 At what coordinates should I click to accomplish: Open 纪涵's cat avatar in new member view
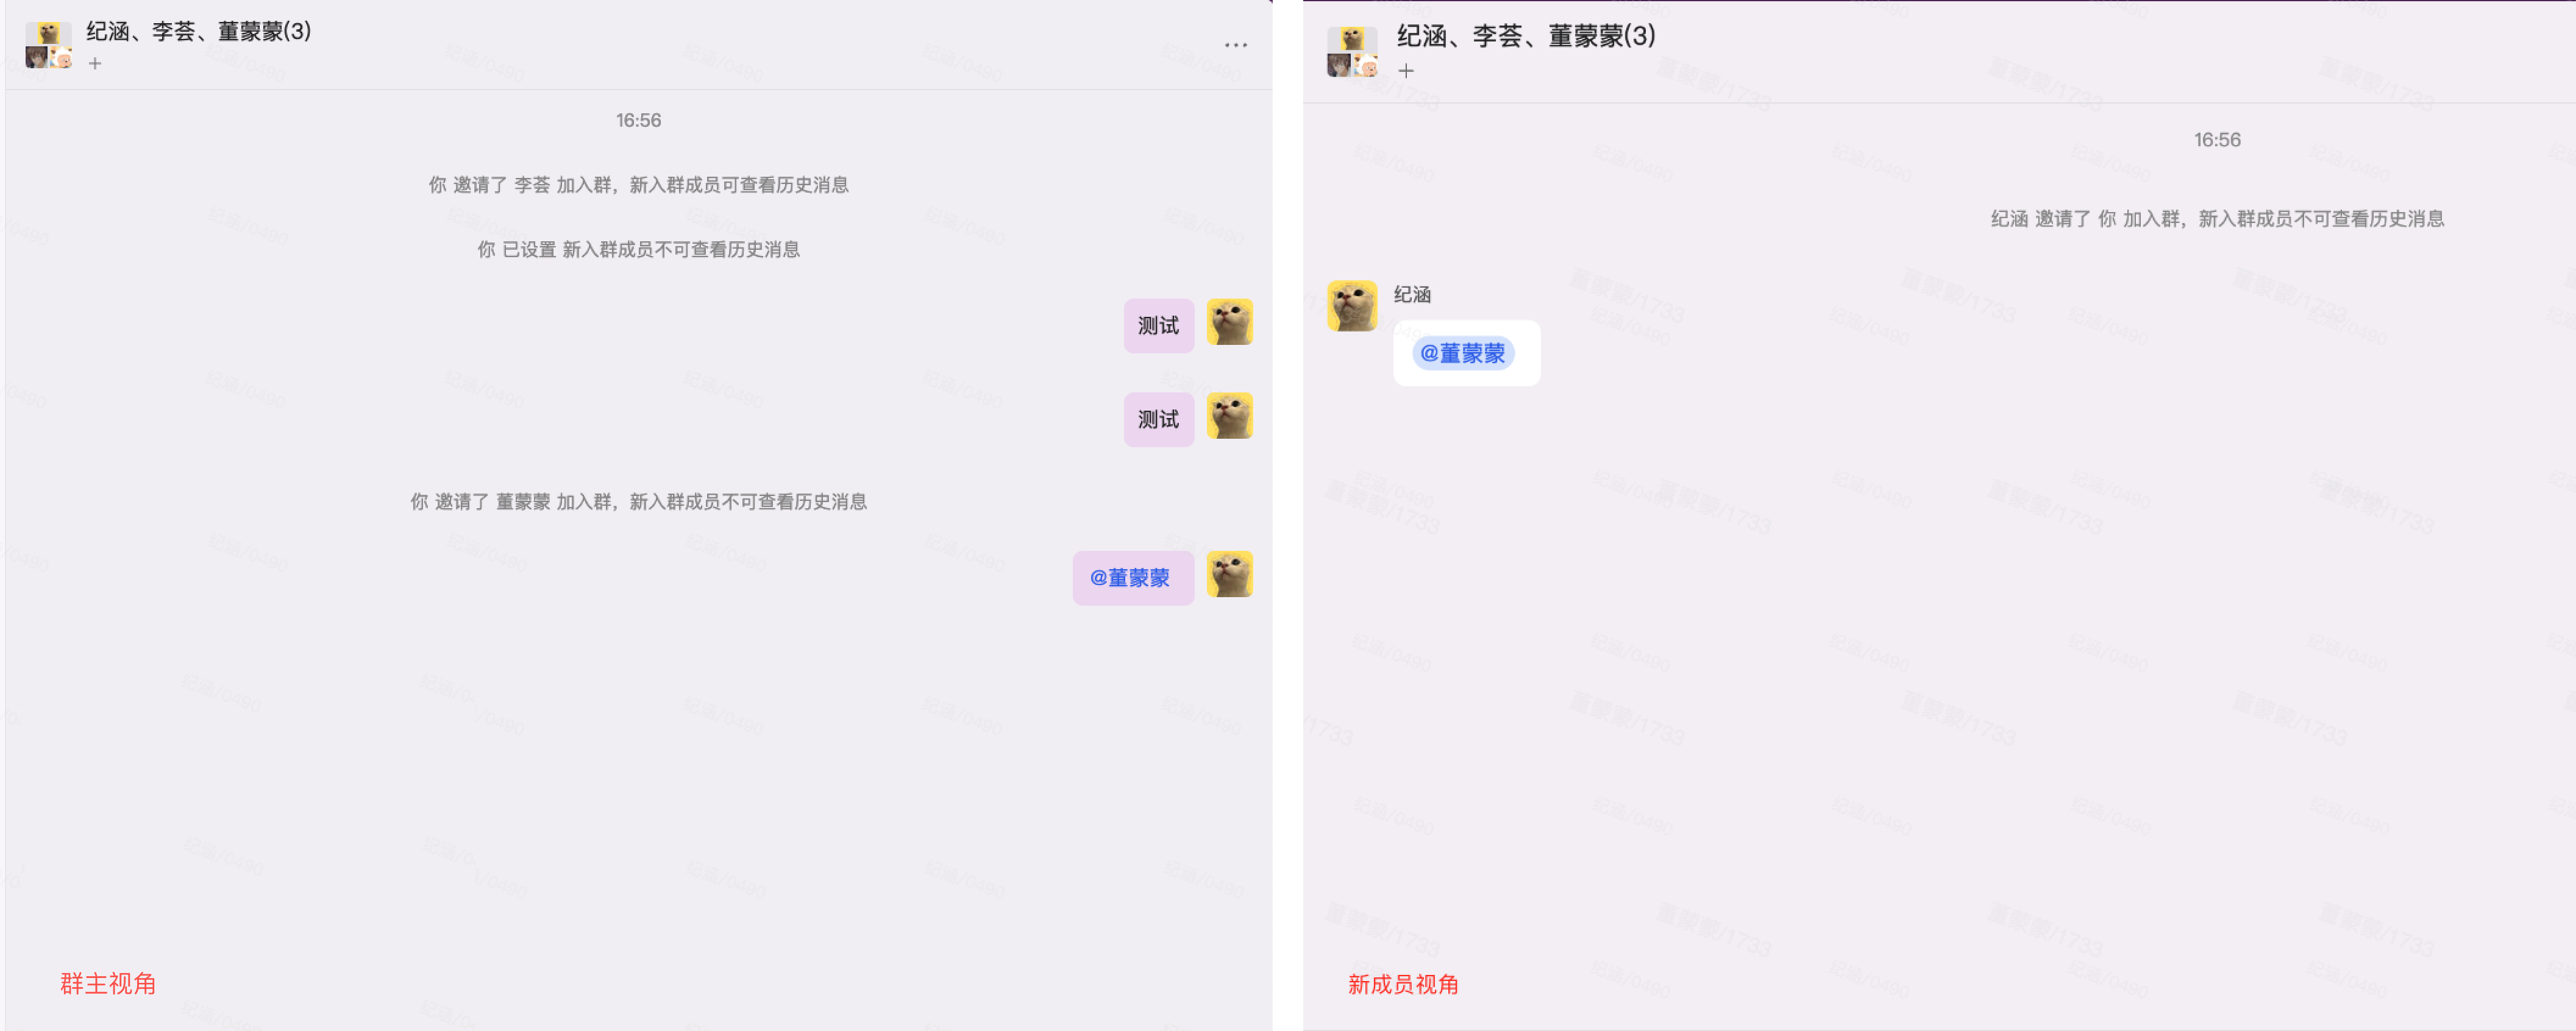tap(1352, 306)
